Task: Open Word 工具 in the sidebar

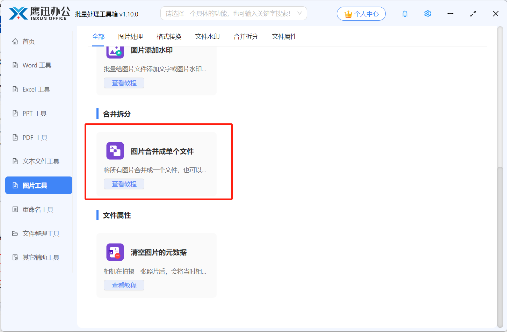Action: [39, 65]
